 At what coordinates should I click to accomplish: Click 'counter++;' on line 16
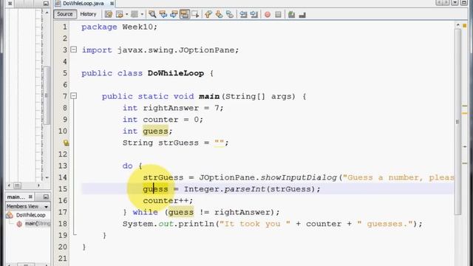168,200
